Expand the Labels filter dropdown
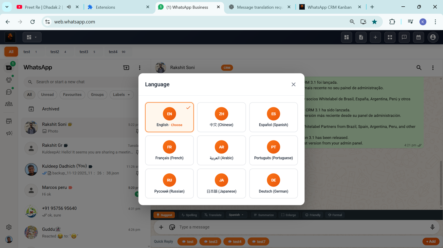The image size is (443, 248). [122, 94]
